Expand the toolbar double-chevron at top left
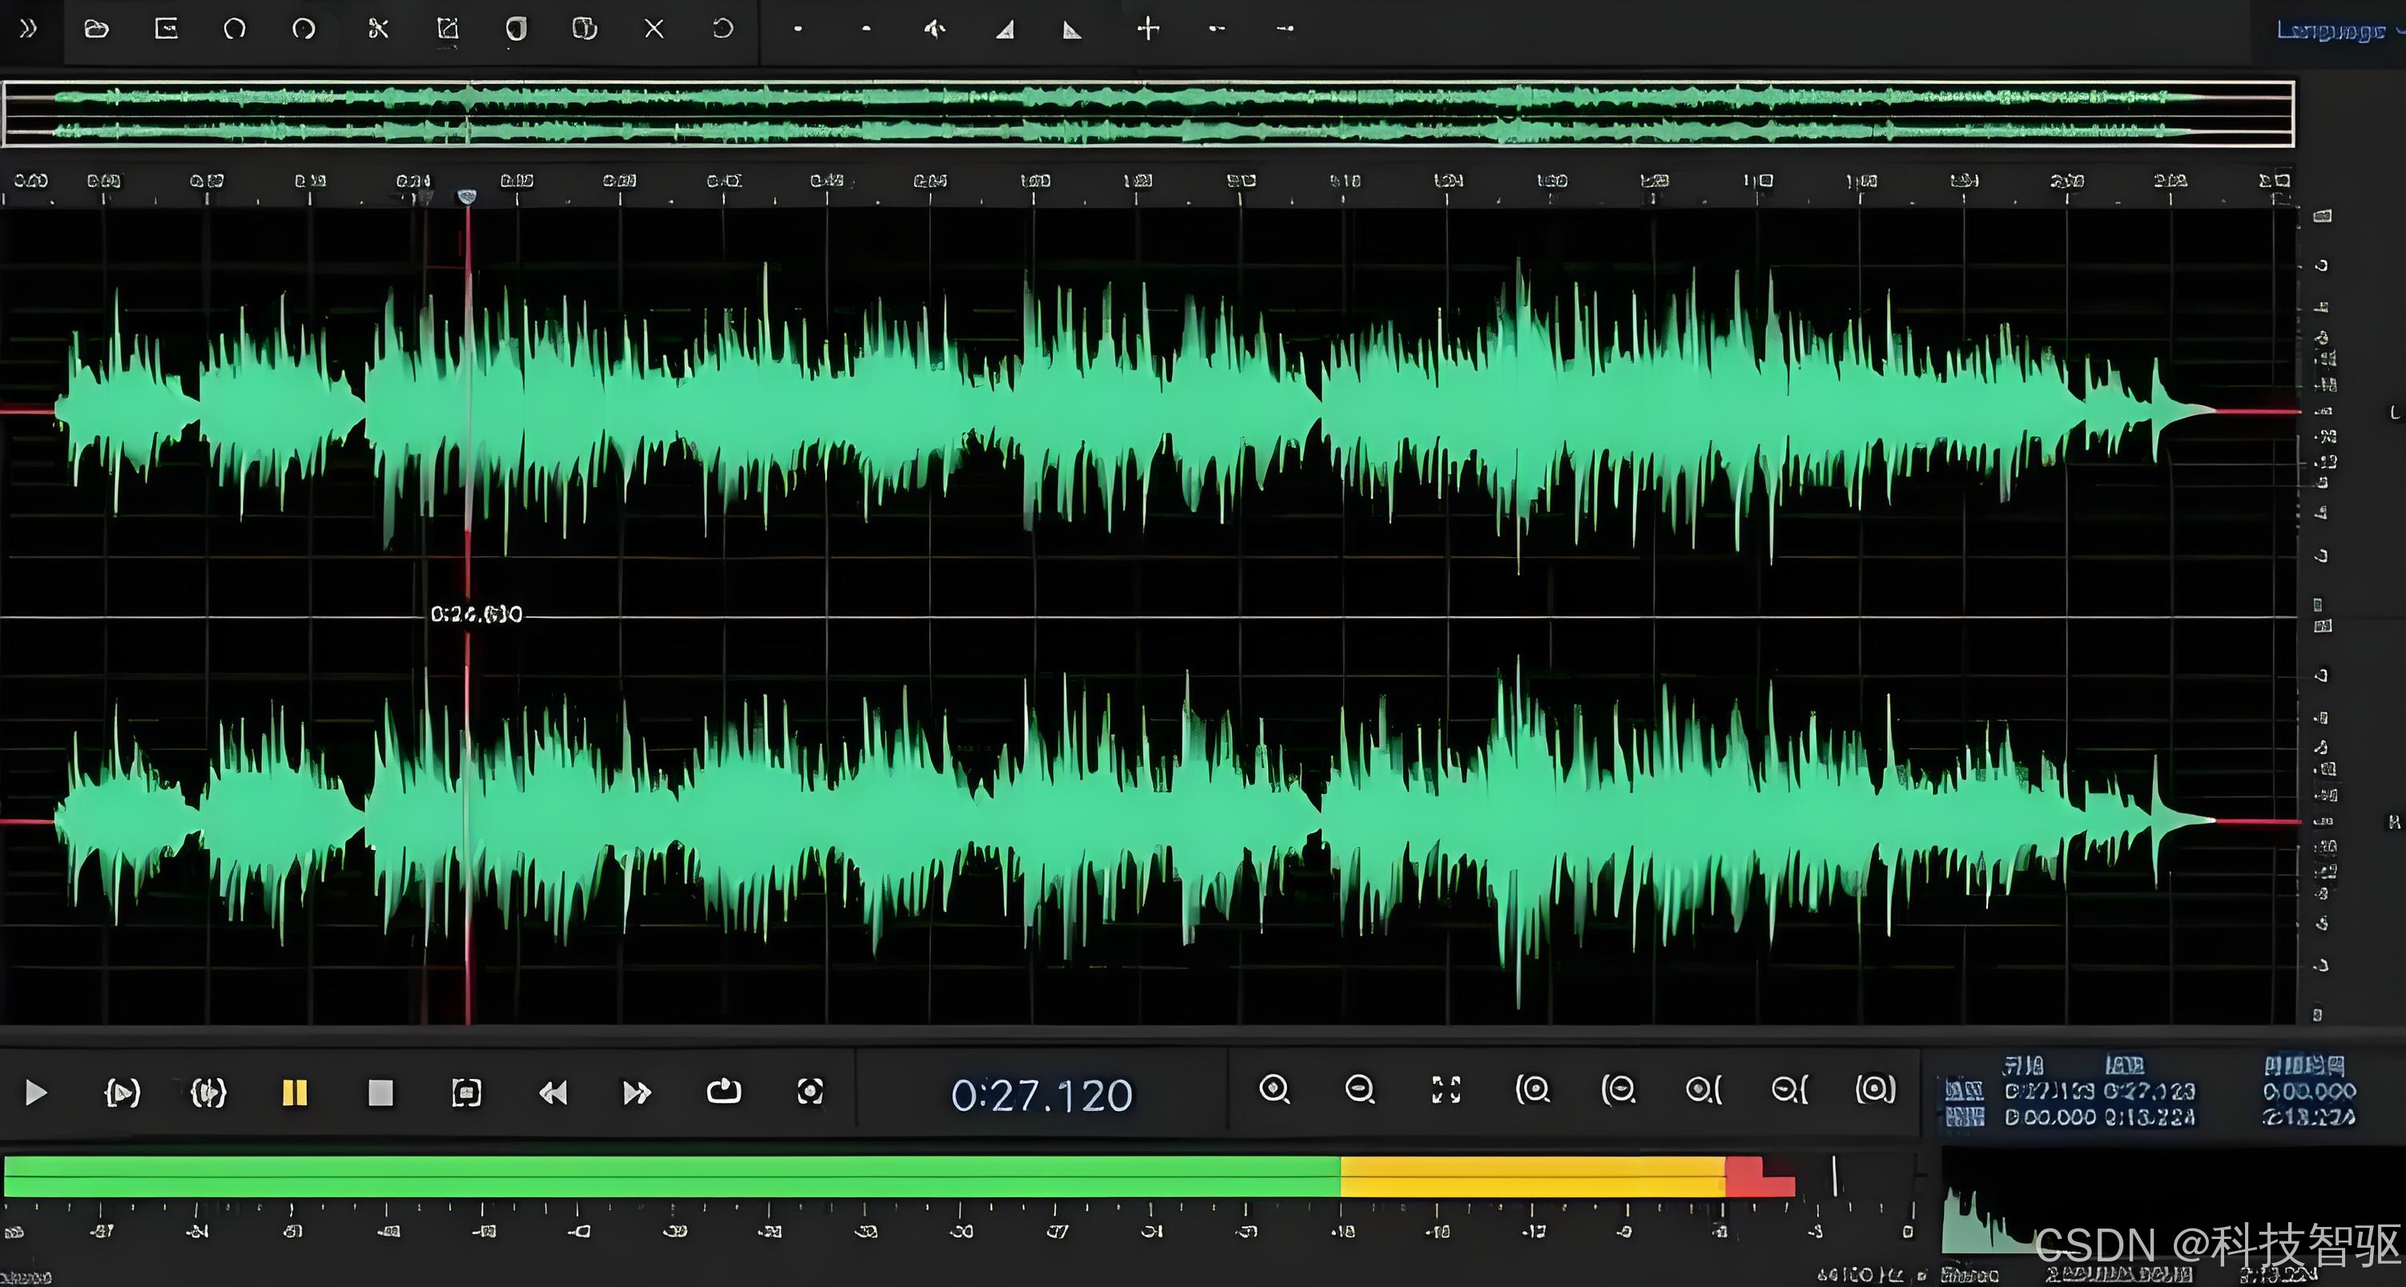The width and height of the screenshot is (2406, 1287). [x=28, y=29]
